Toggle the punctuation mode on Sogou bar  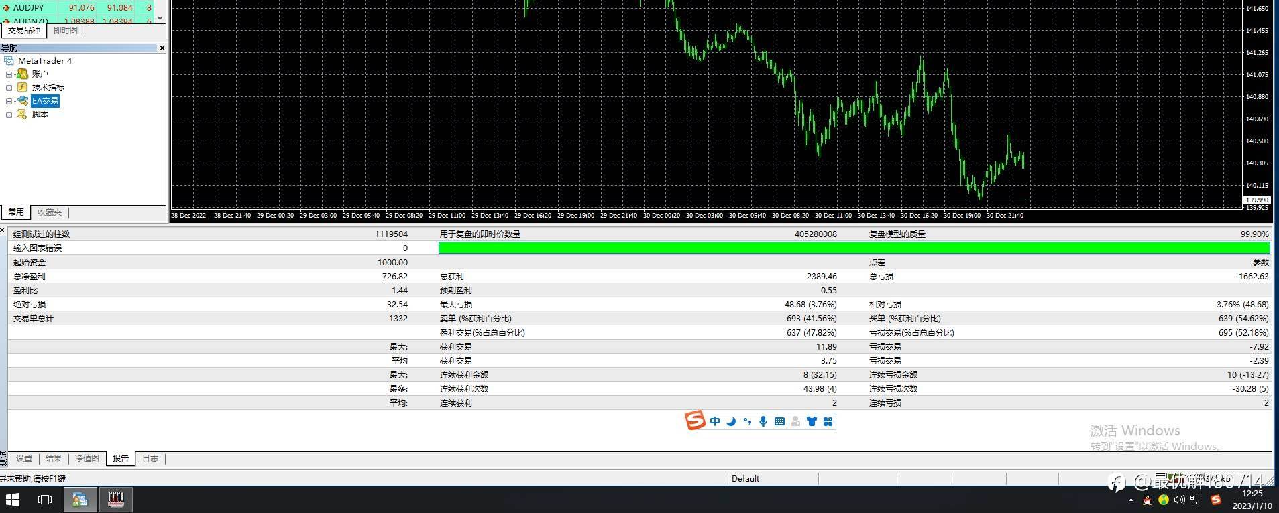click(747, 421)
